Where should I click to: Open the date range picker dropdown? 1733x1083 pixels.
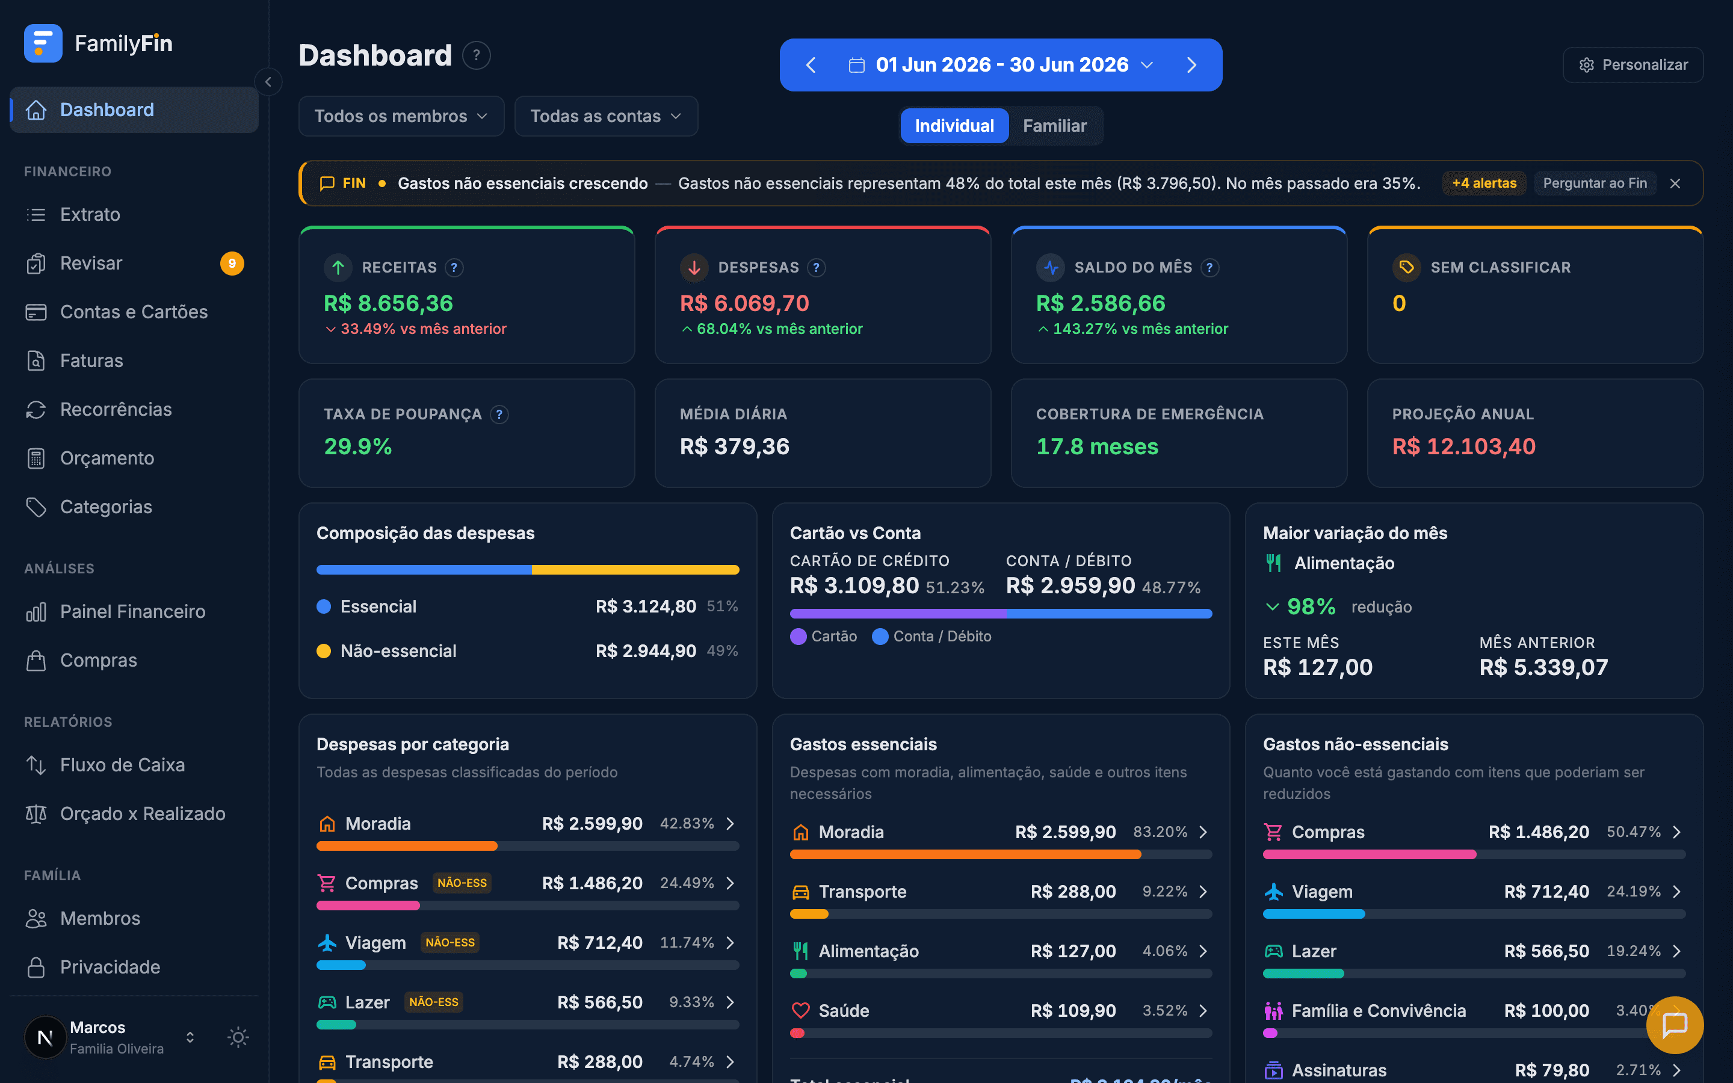point(1001,65)
